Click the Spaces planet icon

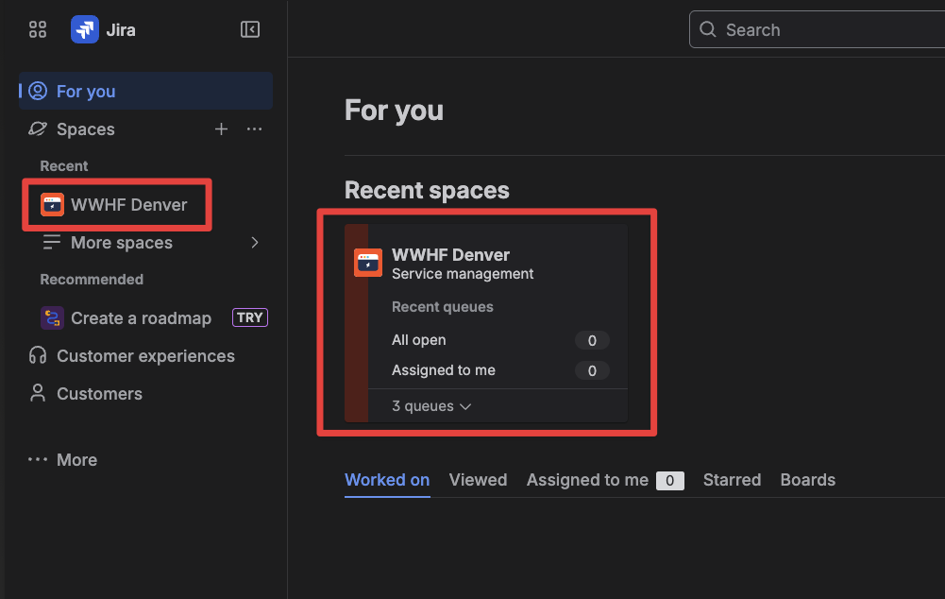pos(38,128)
